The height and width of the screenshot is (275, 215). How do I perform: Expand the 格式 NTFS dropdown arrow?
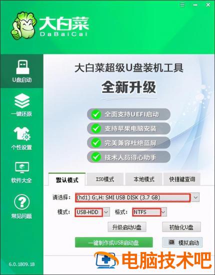(163, 212)
